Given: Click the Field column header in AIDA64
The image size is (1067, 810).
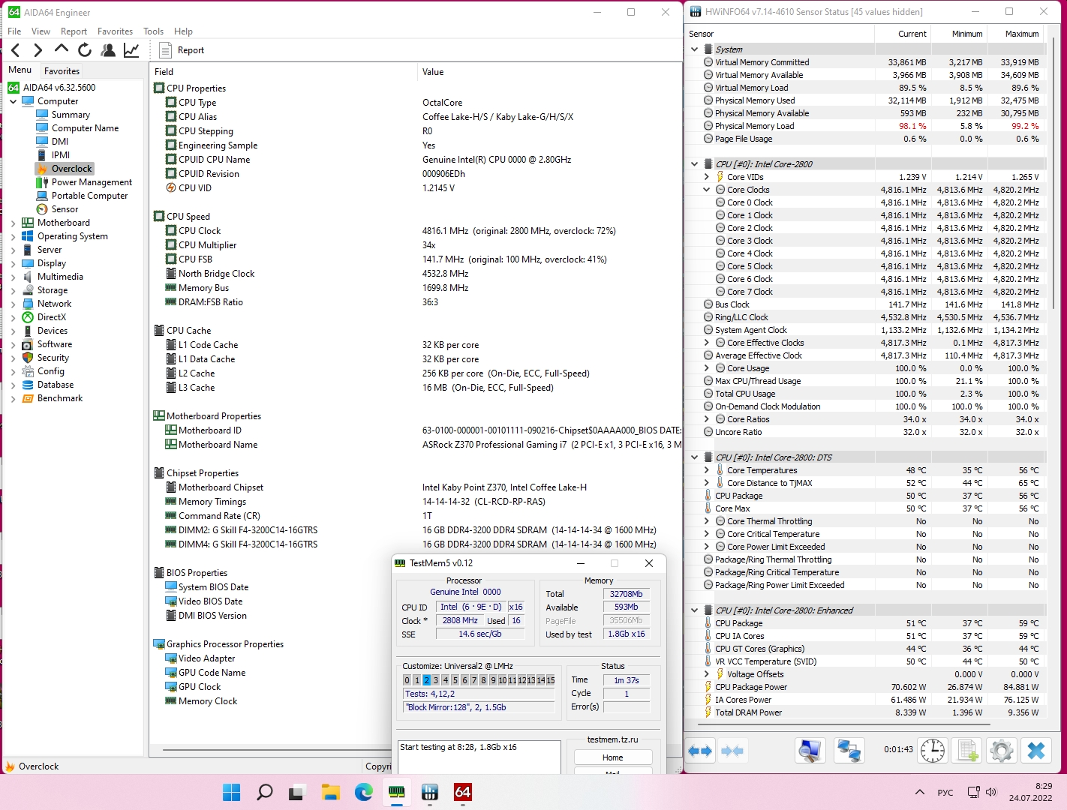Looking at the screenshot, I should (x=283, y=72).
